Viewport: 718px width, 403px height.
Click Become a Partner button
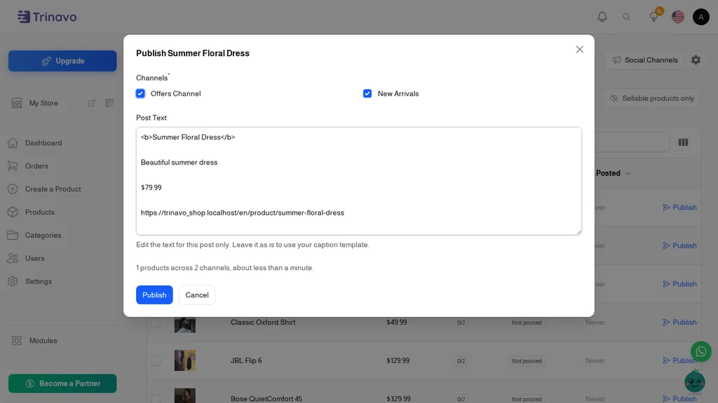point(62,383)
